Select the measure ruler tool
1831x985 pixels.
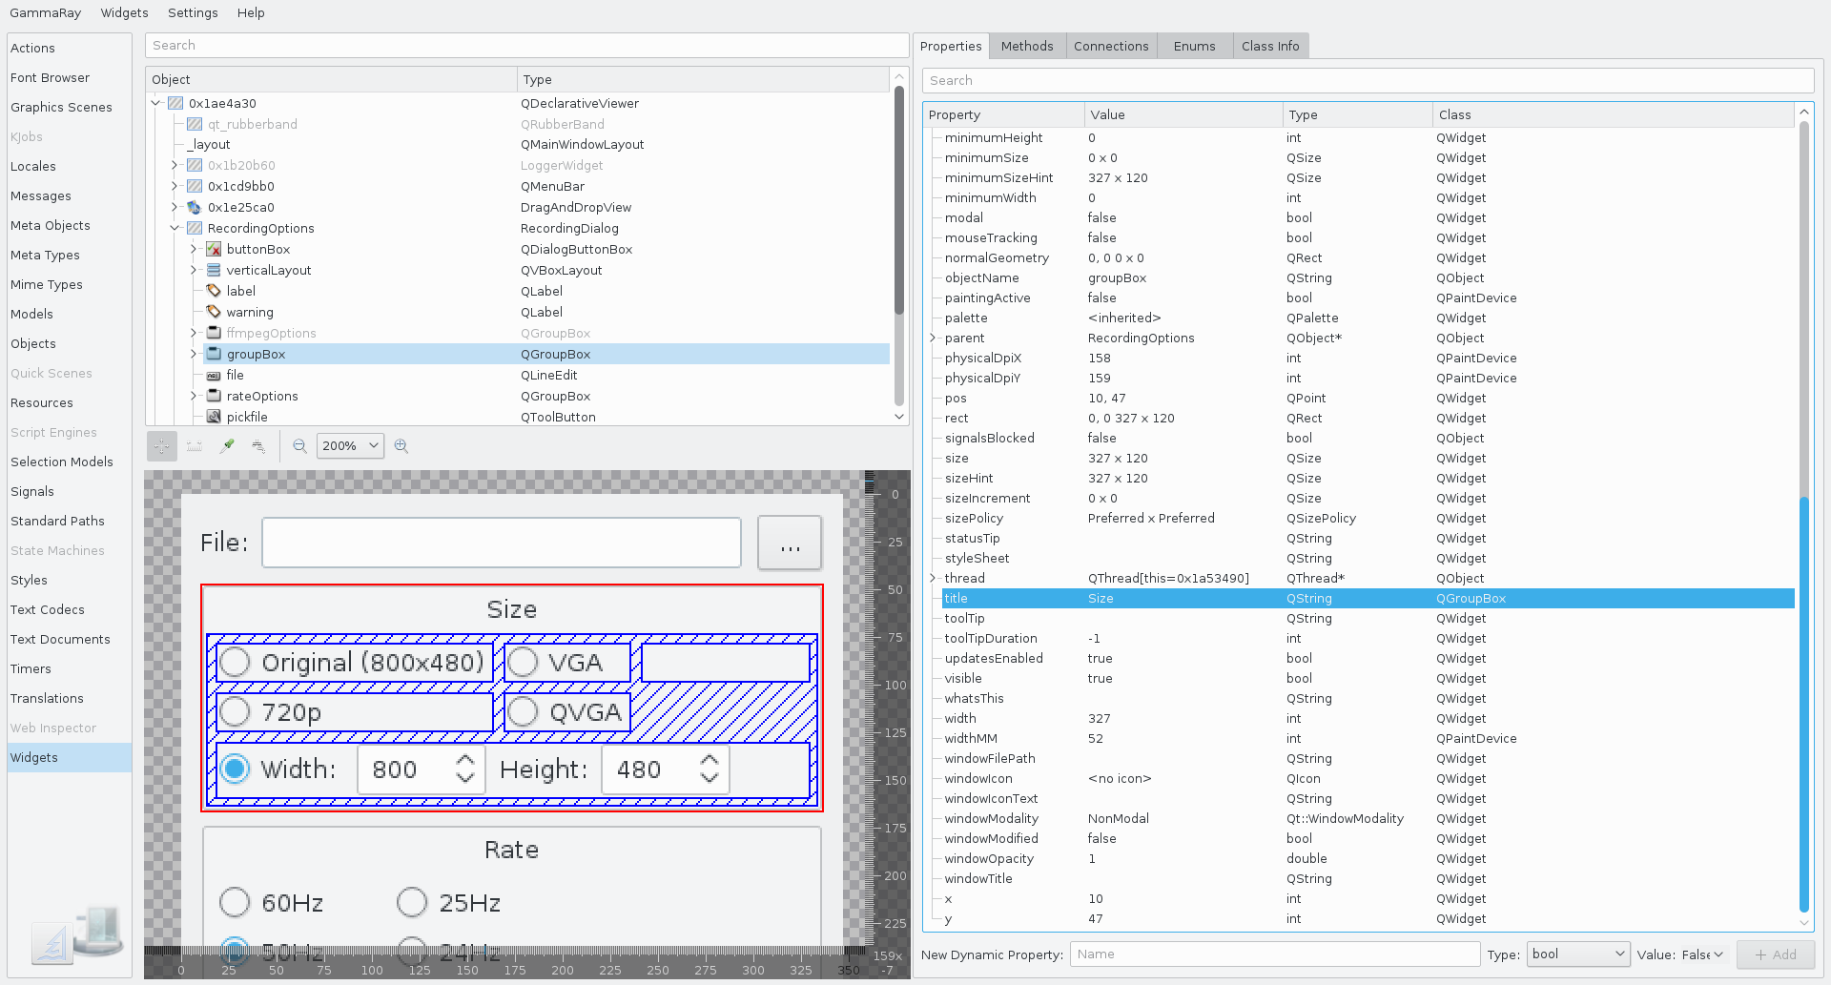click(x=195, y=446)
